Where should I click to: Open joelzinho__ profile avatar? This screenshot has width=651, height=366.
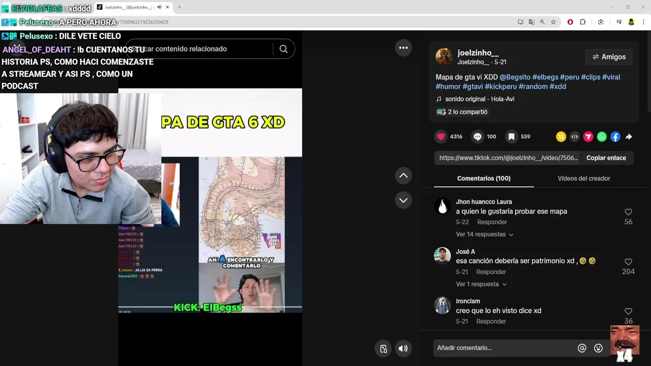pyautogui.click(x=443, y=57)
